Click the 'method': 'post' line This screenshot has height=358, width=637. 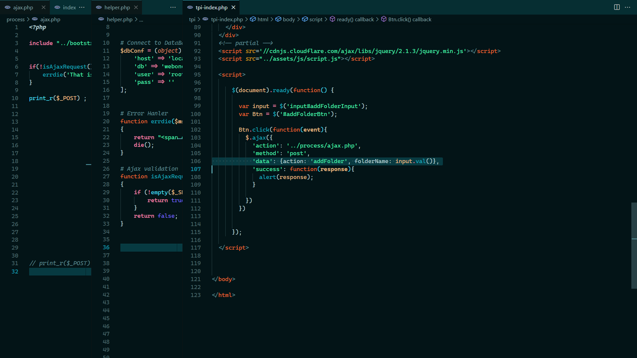click(281, 153)
